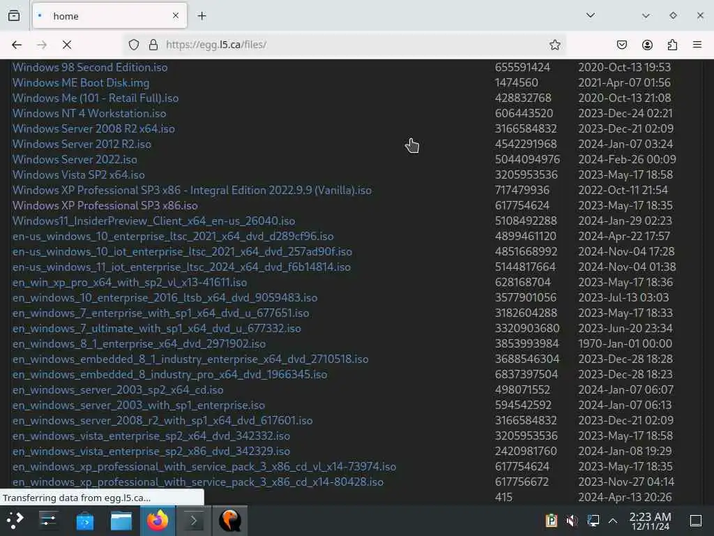Go back to previous page
The width and height of the screenshot is (714, 536).
click(x=17, y=45)
